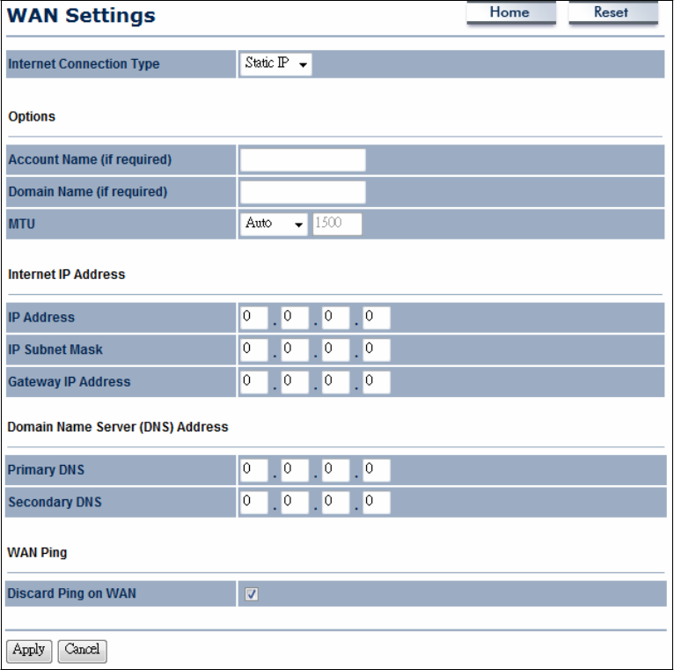This screenshot has height=670, width=674.
Task: Click the Domain Name (if required) label
Action: pyautogui.click(x=88, y=192)
